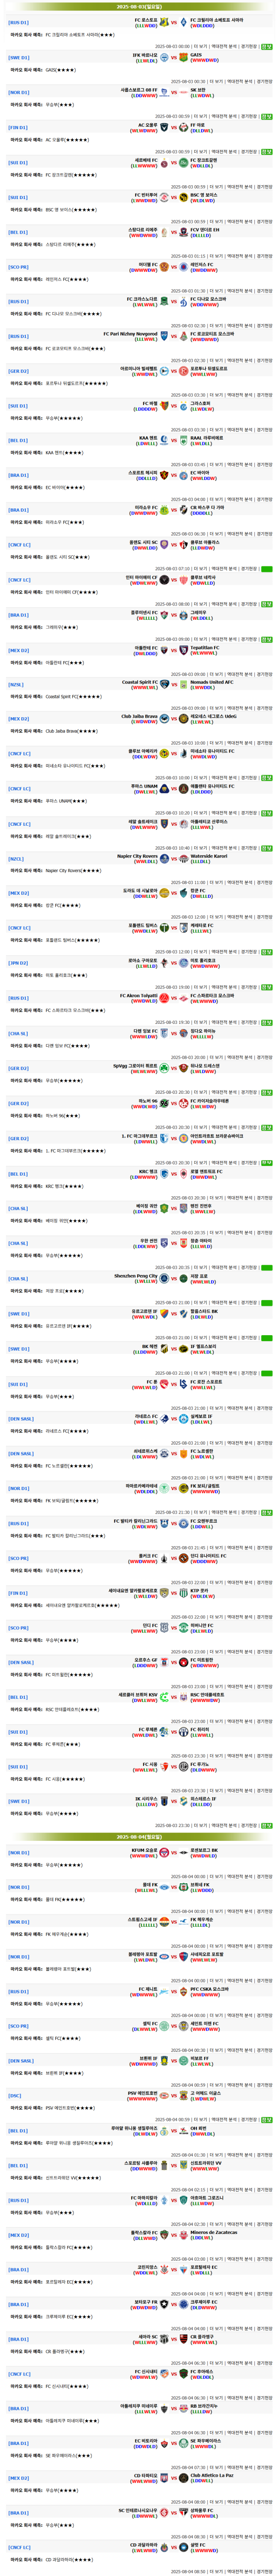Click the GAIS team crest
Viewport: 276px width, 2576px height.
pyautogui.click(x=184, y=58)
